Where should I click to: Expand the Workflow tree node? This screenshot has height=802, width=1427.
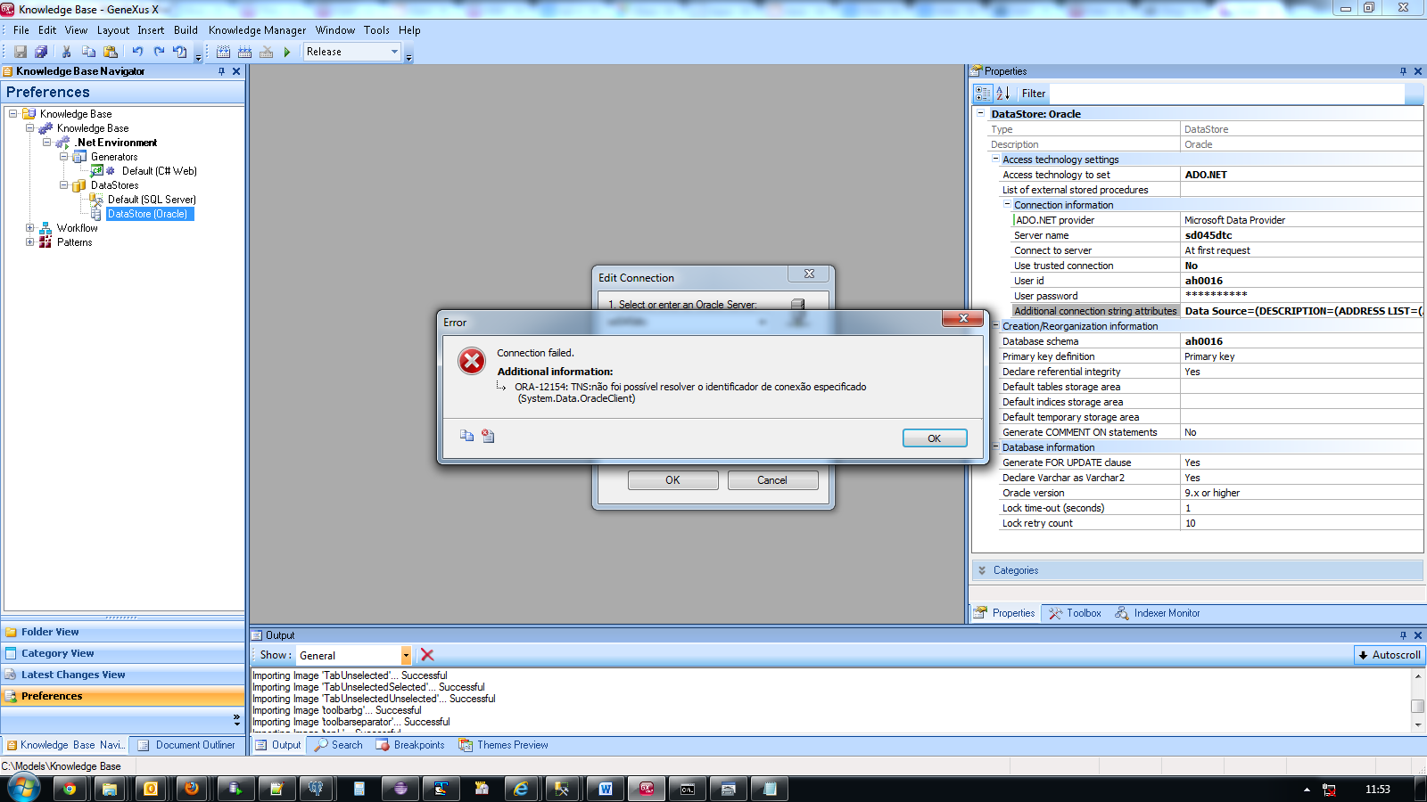(29, 228)
